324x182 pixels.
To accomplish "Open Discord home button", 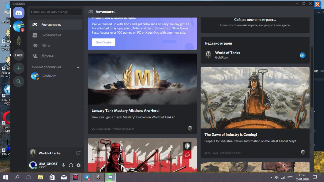I will [x=19, y=13].
